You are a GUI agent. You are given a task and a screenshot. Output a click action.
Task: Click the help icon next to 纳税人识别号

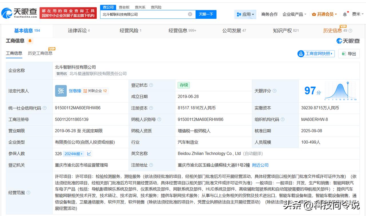159,119
